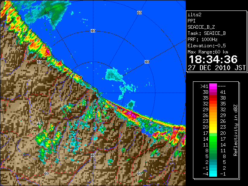This screenshot has height=186, width=248.
Task: Click the 'PPI' scan type text
Action: [191, 21]
